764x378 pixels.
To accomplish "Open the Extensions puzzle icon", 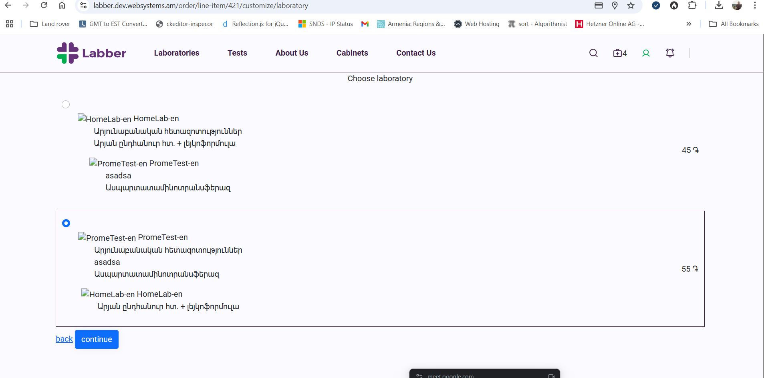I will pyautogui.click(x=692, y=6).
